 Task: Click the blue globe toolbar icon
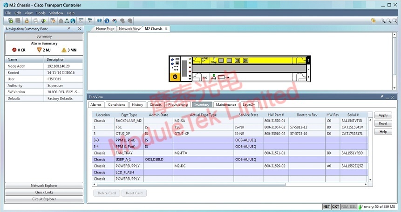(73, 20)
